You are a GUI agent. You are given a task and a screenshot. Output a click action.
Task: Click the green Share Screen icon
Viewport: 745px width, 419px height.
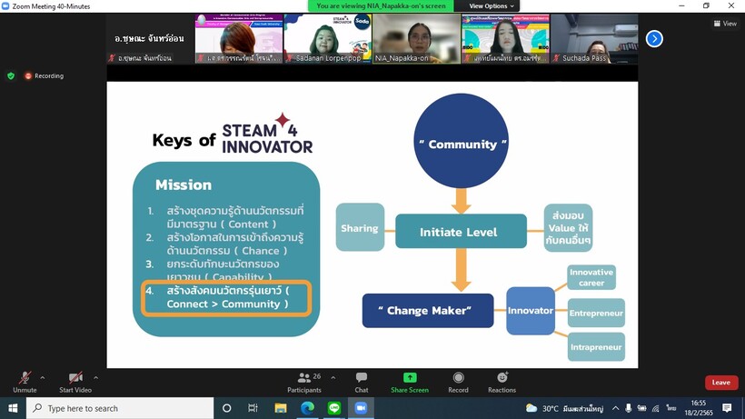410,378
